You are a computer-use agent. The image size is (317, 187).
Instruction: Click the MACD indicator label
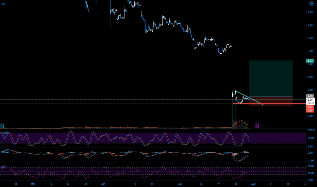(x=5, y=151)
